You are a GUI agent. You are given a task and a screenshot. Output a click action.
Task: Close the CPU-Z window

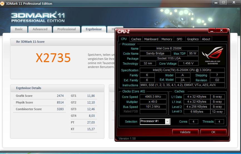(x=221, y=30)
